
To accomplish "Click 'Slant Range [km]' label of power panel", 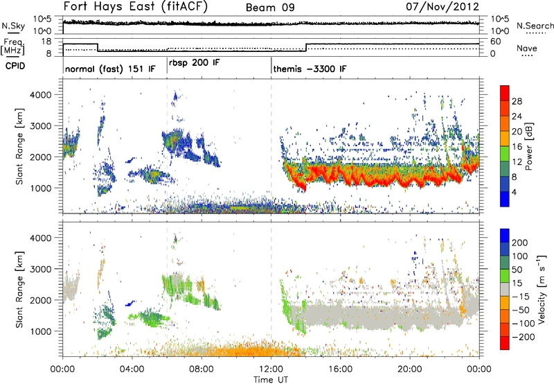I will click(x=19, y=146).
